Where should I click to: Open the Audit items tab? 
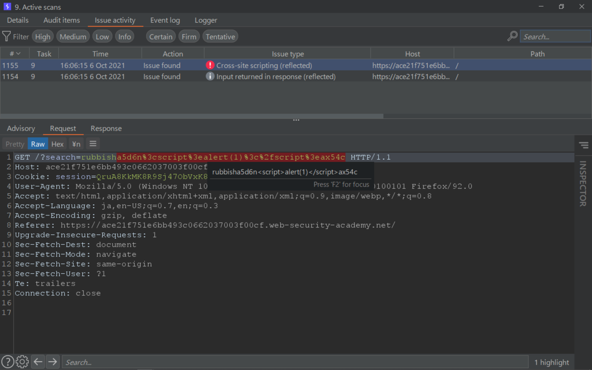(62, 20)
